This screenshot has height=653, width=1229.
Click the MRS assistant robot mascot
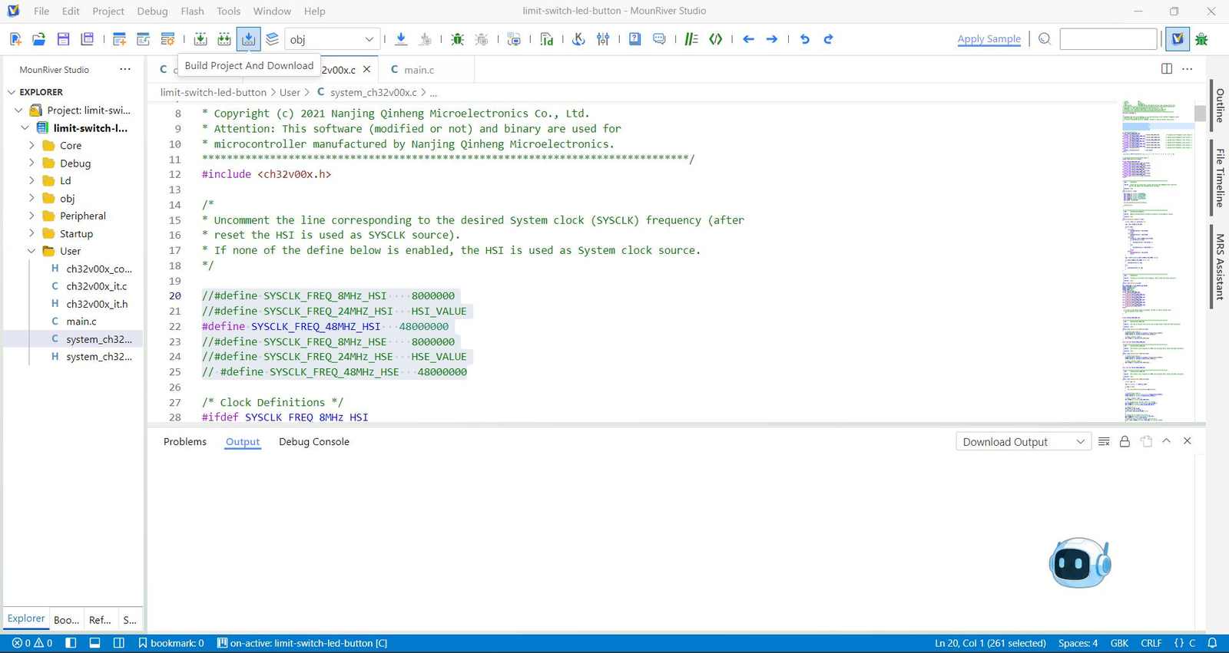tap(1080, 562)
